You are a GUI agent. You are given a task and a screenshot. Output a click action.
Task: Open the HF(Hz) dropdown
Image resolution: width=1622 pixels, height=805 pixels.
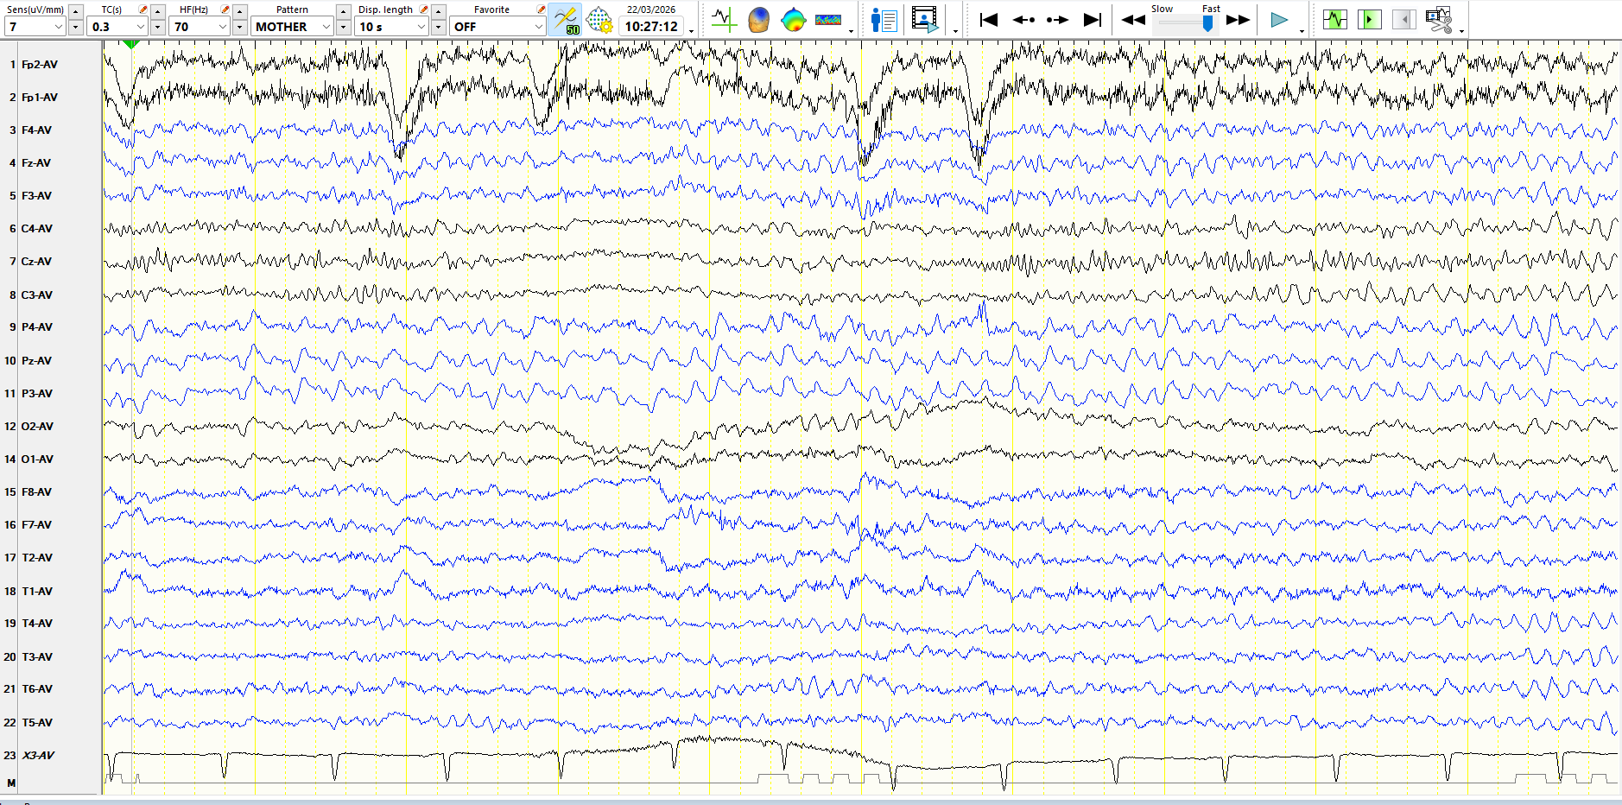tap(200, 27)
